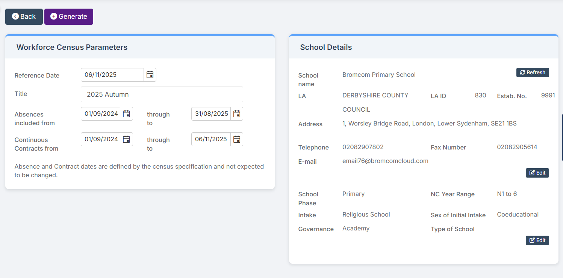Open calendar for Absences included from date
The image size is (563, 278).
tap(127, 114)
